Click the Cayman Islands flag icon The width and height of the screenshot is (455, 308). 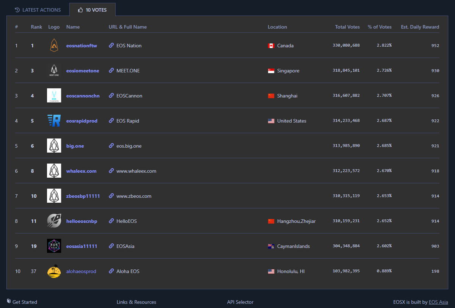click(x=271, y=246)
